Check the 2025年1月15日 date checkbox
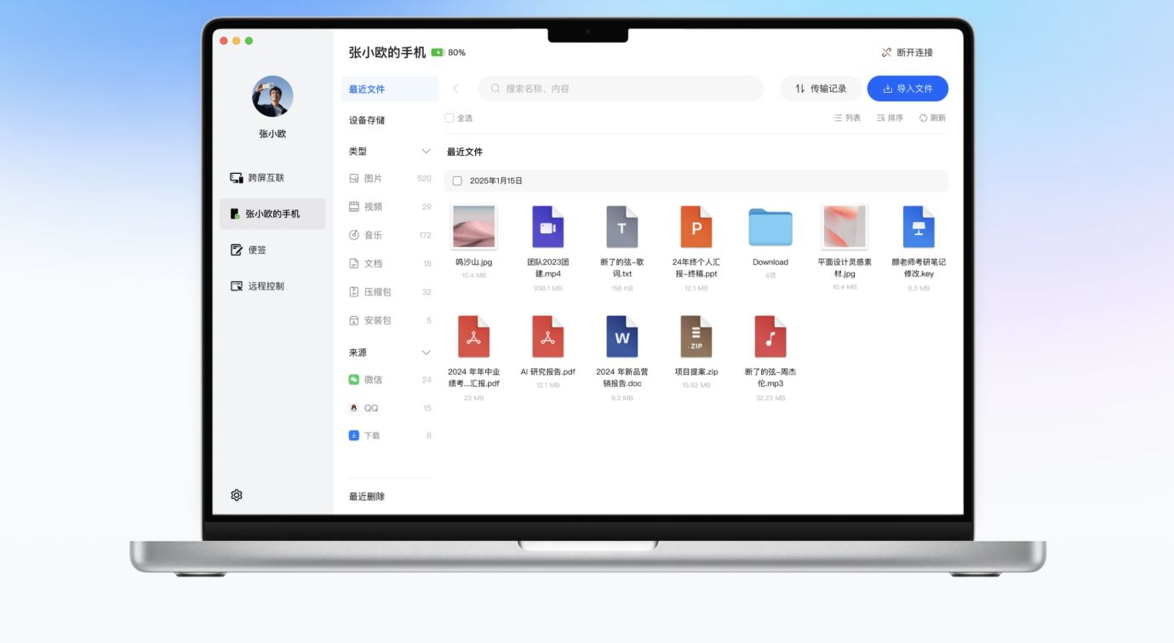Image resolution: width=1174 pixels, height=643 pixels. coord(457,181)
